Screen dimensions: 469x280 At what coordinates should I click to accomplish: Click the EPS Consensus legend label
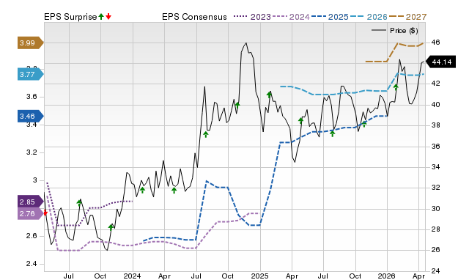click(x=194, y=17)
